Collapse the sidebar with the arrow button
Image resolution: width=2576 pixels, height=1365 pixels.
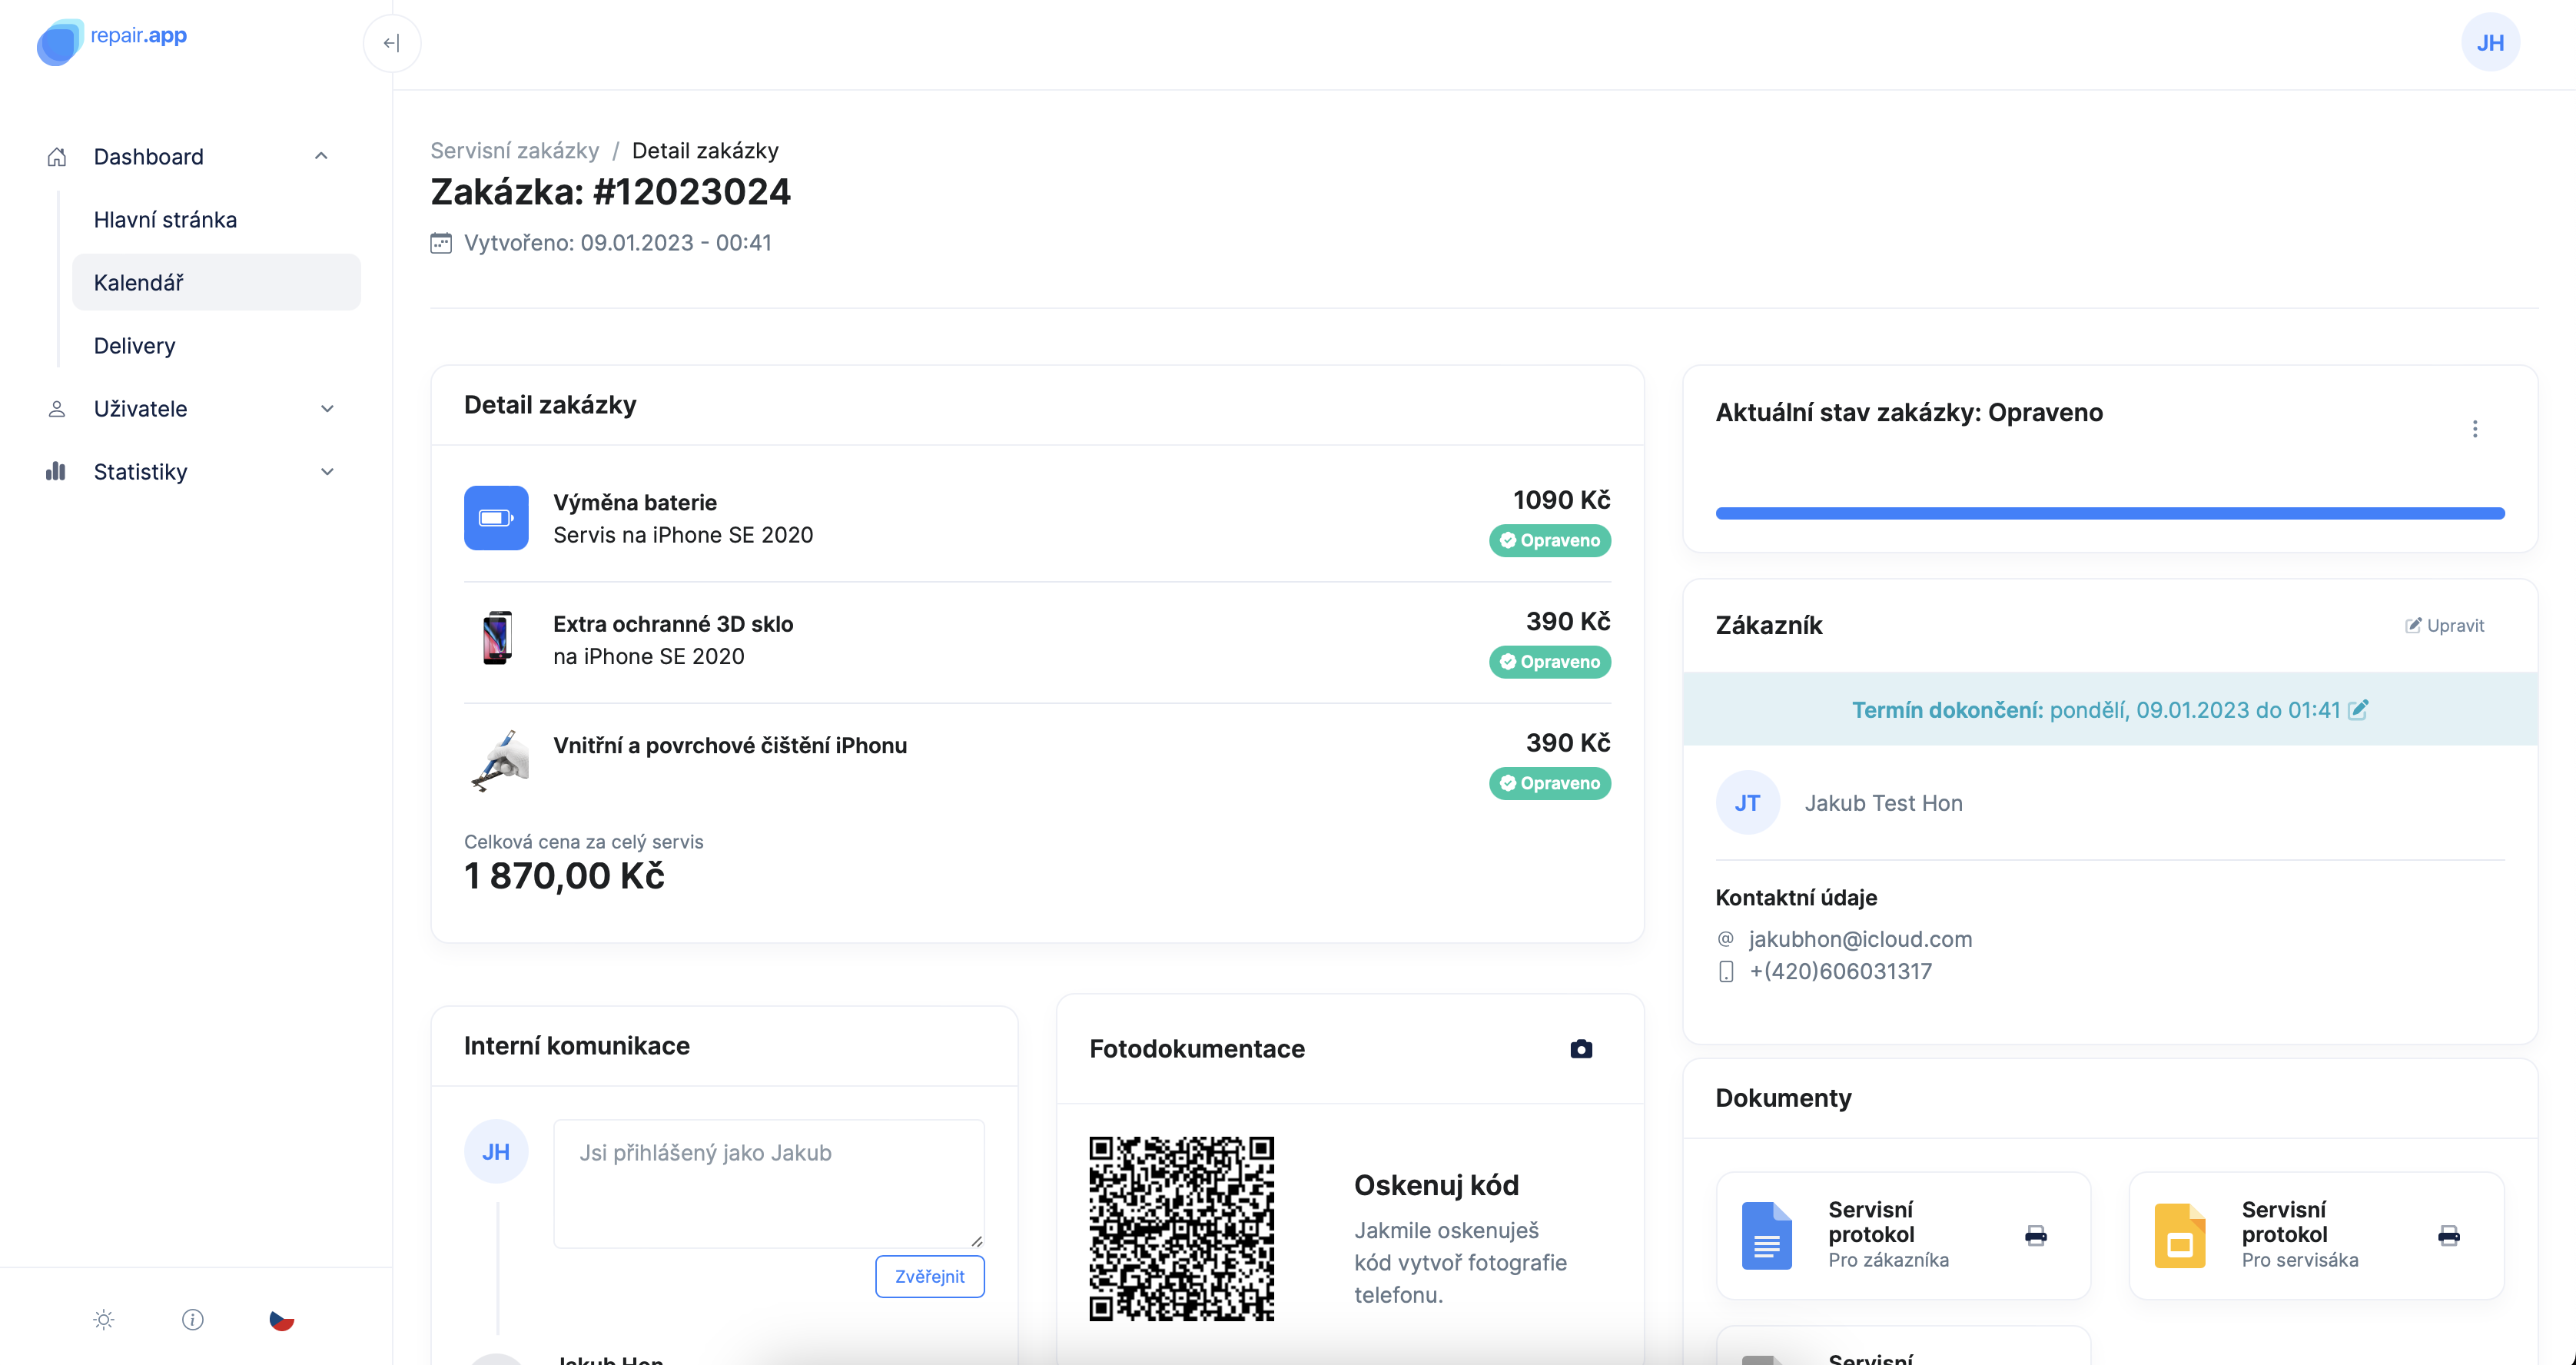pos(392,43)
